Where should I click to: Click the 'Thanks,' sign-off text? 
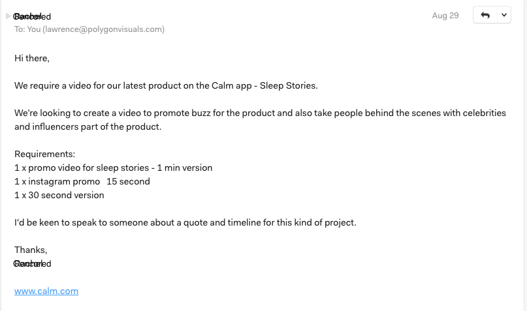coord(31,250)
